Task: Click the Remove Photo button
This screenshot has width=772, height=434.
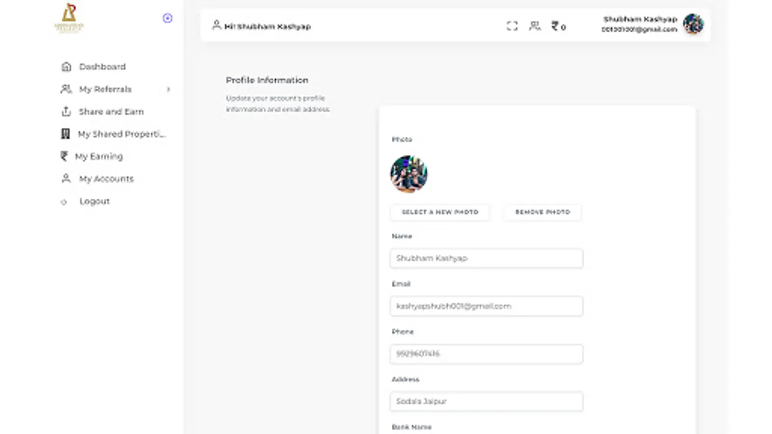Action: pyautogui.click(x=542, y=212)
